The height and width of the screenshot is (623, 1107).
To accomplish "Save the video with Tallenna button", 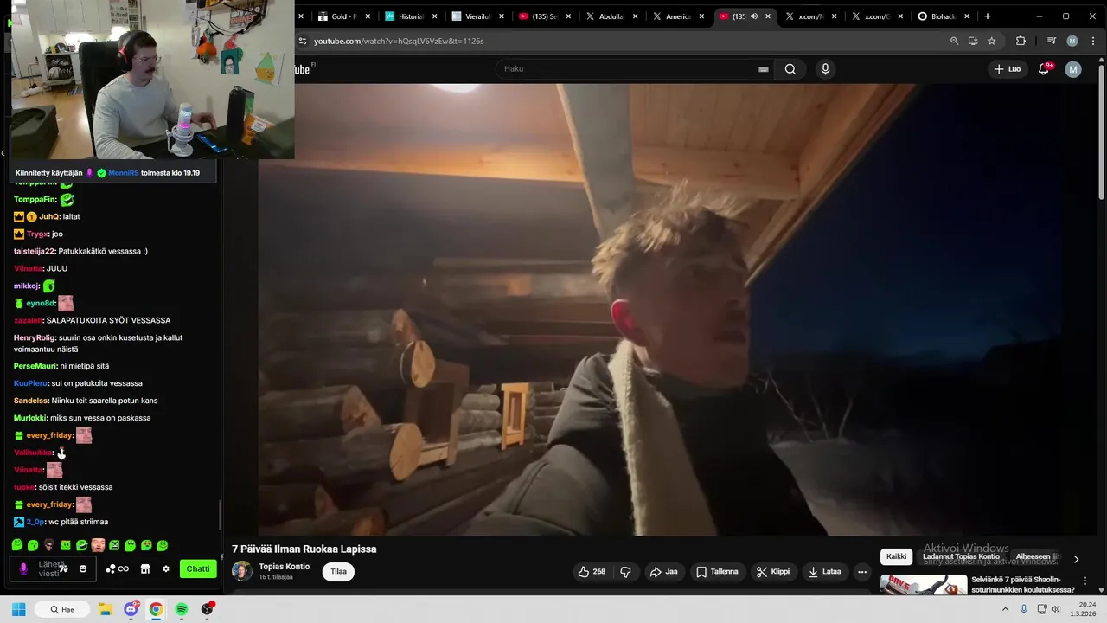I will [718, 571].
